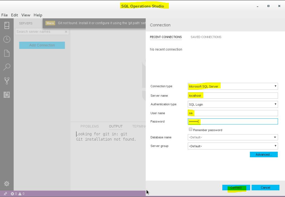Open the Source Control git icon

point(7,81)
